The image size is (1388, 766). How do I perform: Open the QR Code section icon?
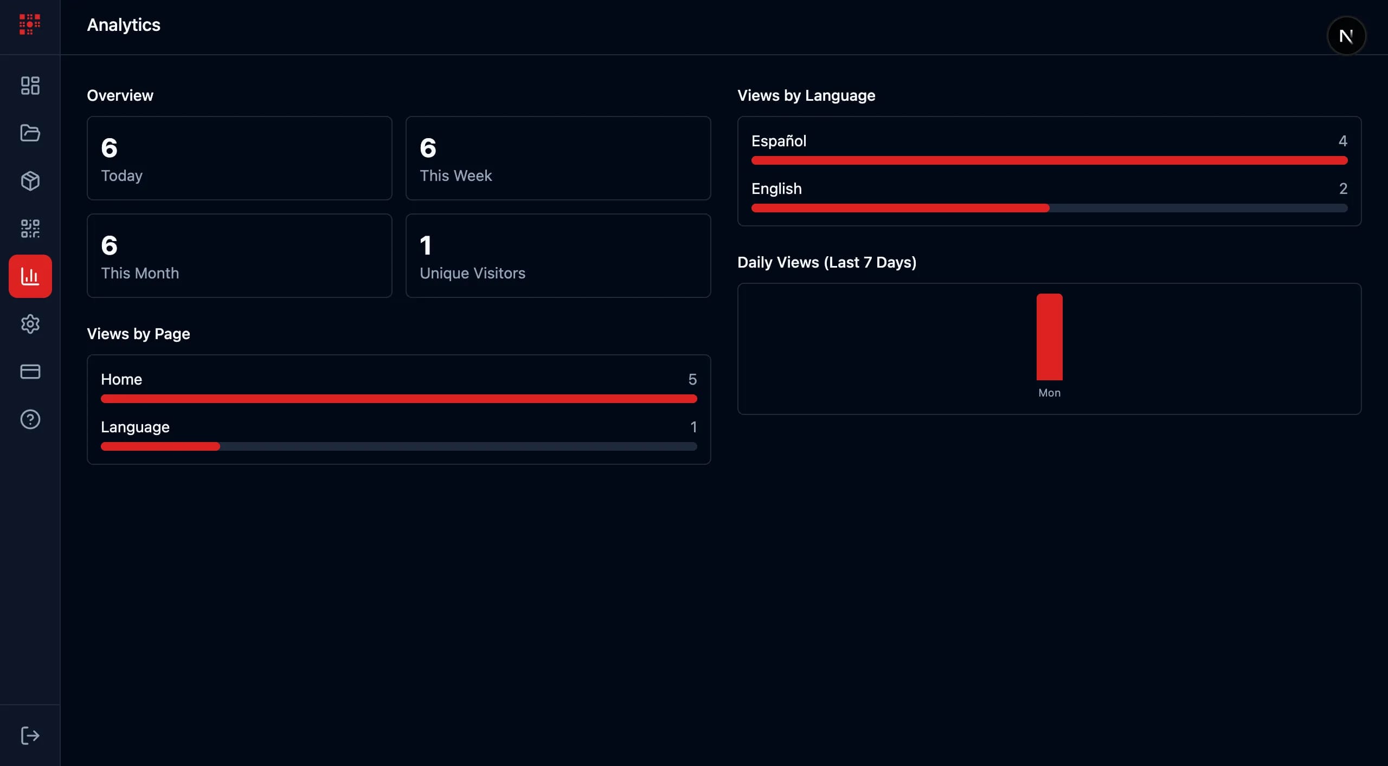pos(30,229)
